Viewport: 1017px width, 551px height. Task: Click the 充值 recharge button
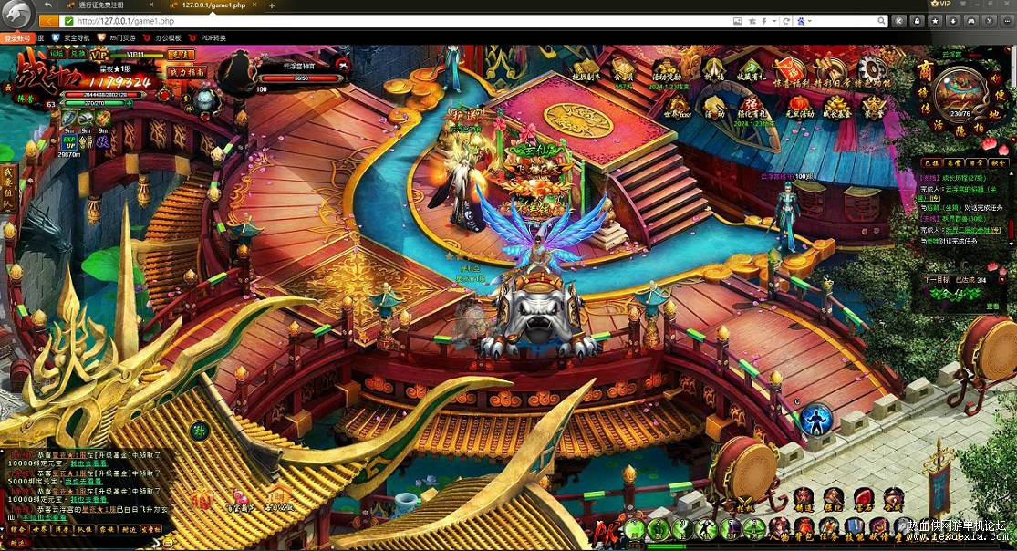click(181, 55)
